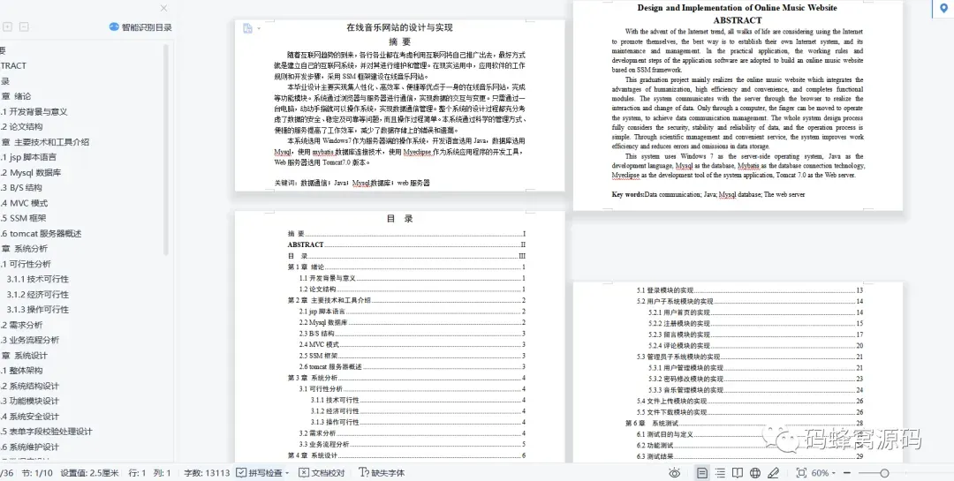Click the '字数: 13113' word count

[x=207, y=472]
